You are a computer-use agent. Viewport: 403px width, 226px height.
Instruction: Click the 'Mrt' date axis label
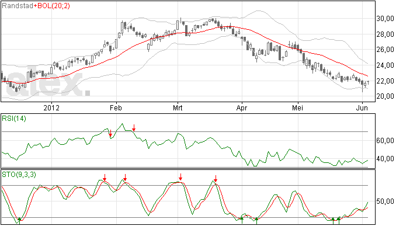pyautogui.click(x=178, y=107)
